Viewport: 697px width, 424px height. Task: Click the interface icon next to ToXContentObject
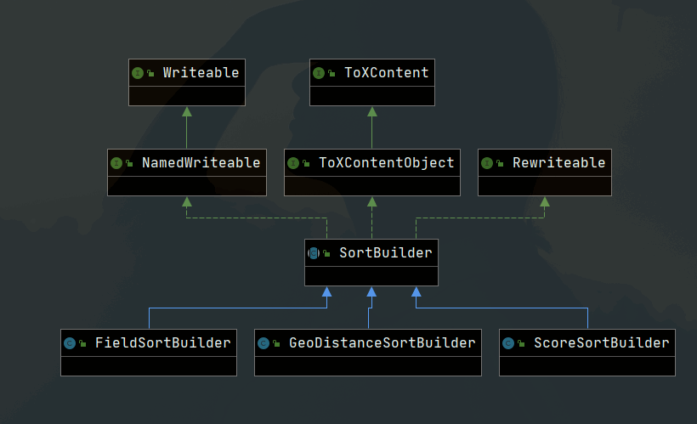click(292, 163)
